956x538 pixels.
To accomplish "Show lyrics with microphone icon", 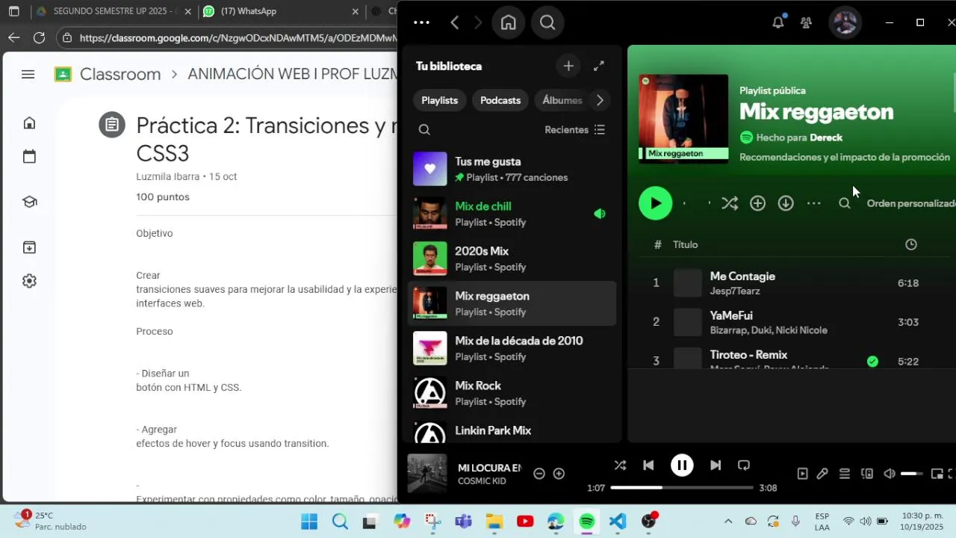I will (x=822, y=474).
